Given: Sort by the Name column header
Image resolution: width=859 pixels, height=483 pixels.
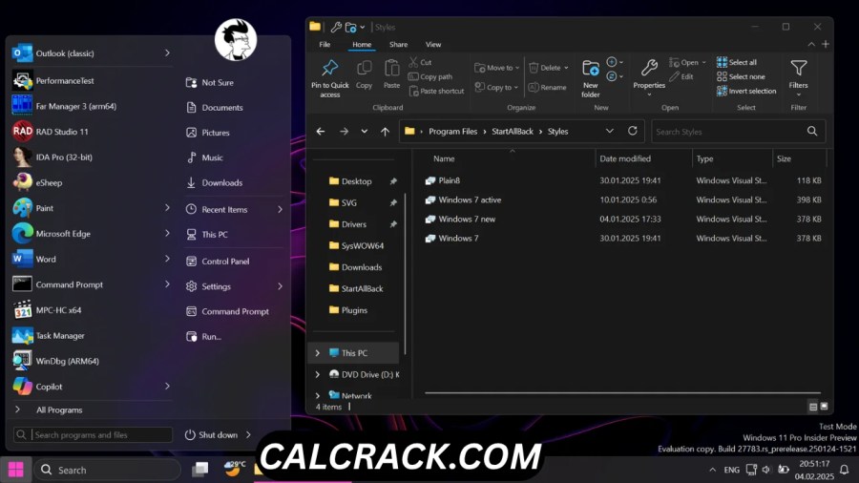Looking at the screenshot, I should tap(444, 158).
